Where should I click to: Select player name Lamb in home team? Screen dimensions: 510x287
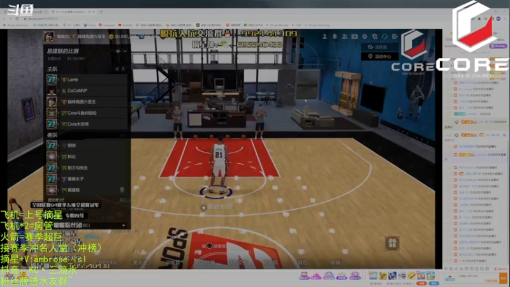point(73,79)
